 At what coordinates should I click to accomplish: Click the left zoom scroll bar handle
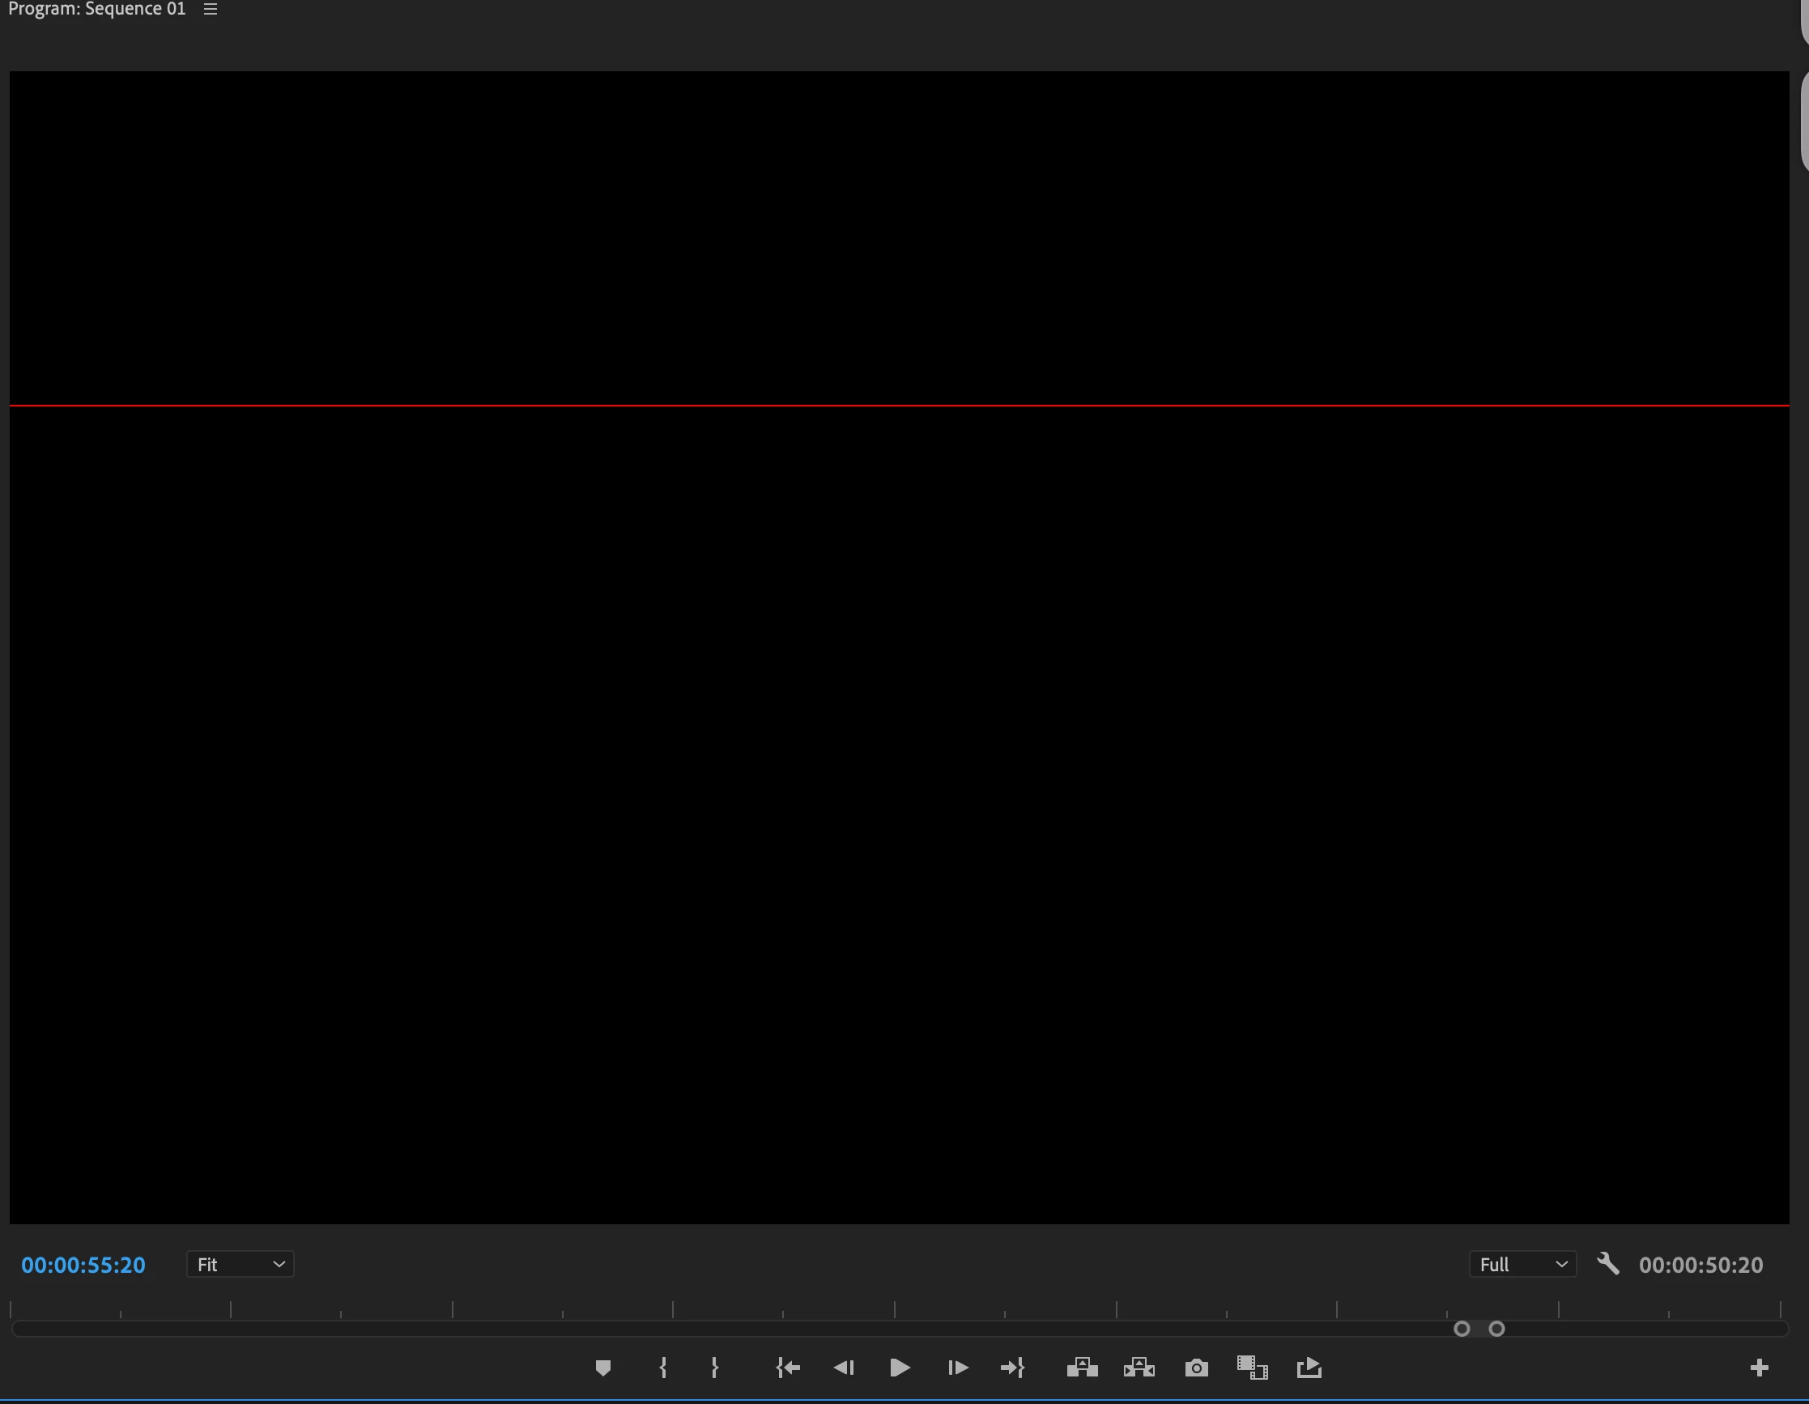pyautogui.click(x=1462, y=1329)
